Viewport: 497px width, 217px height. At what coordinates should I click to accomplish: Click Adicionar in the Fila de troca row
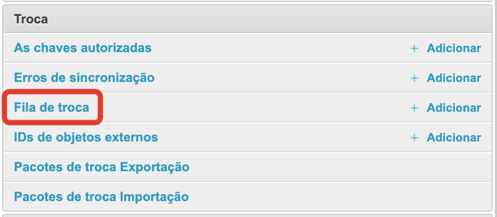454,108
